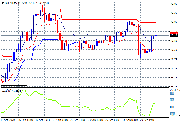Click the 21 Sep 01:00 time label
Image resolution: width=180 pixels, height=123 pixels.
(60, 120)
